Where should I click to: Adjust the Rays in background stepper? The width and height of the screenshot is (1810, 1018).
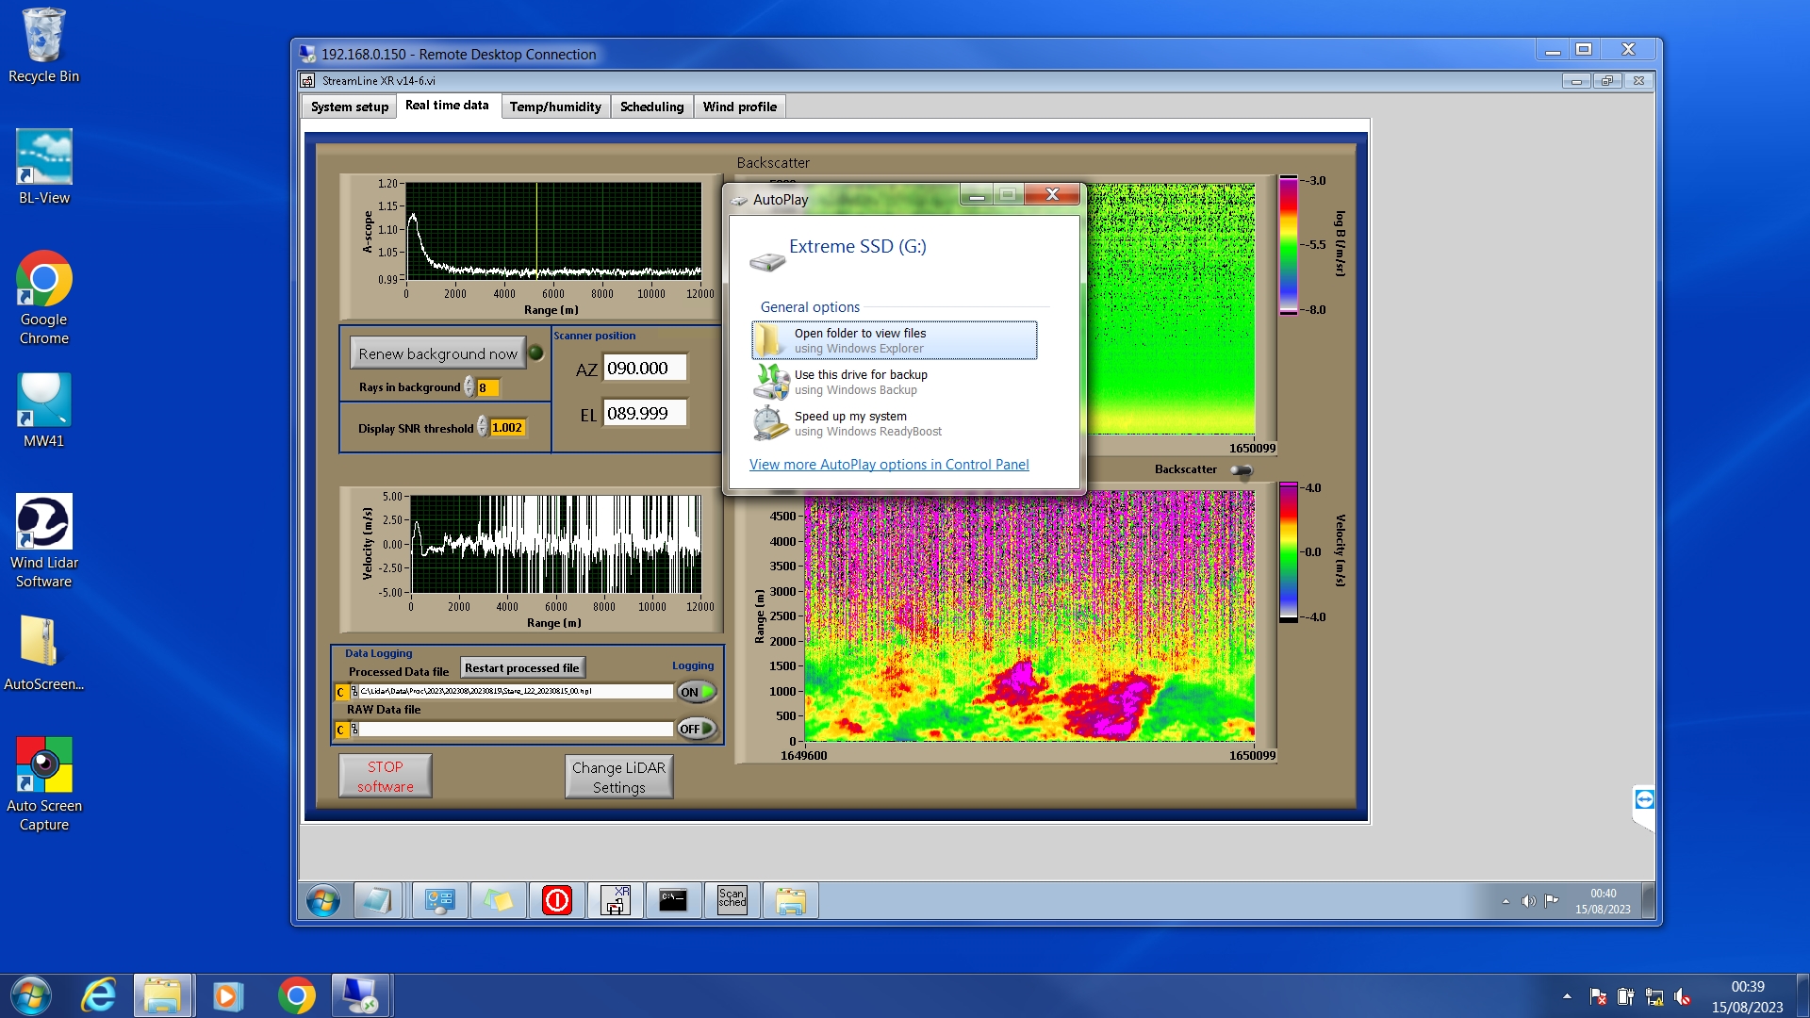[x=469, y=387]
